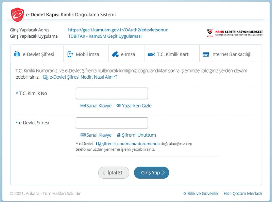Switch to the Mobil İmza tab
272x202 pixels.
(83, 54)
